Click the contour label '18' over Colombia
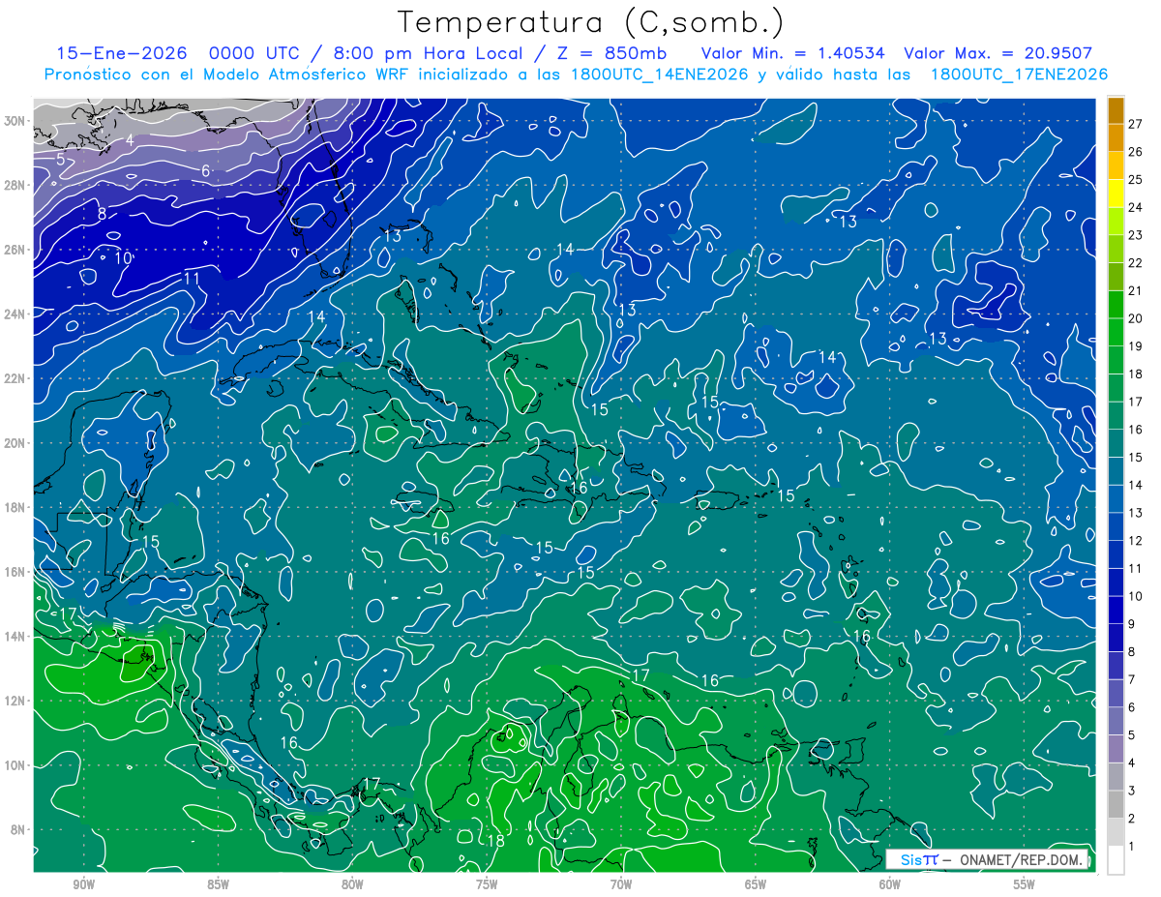 point(494,841)
